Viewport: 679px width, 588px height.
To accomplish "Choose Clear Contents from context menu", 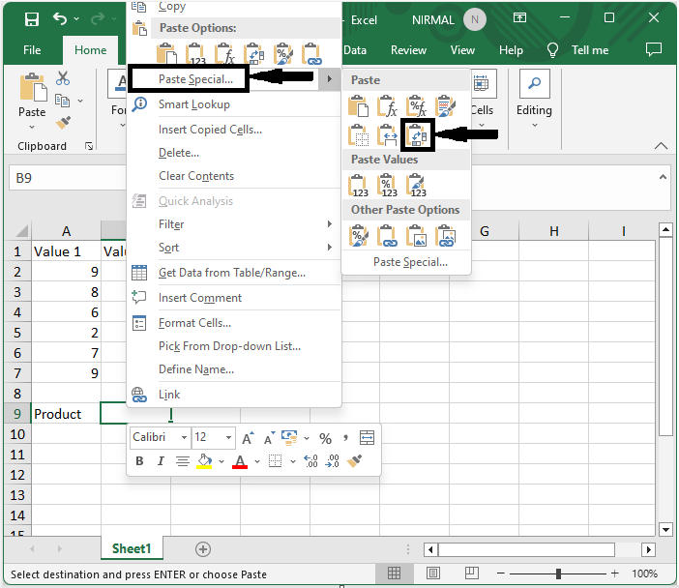I will [196, 176].
